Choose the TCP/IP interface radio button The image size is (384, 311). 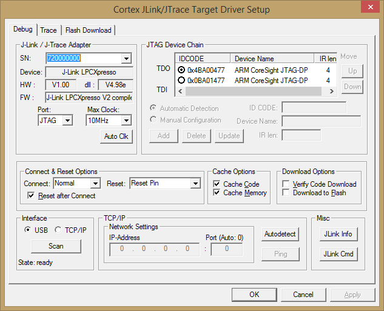point(58,230)
